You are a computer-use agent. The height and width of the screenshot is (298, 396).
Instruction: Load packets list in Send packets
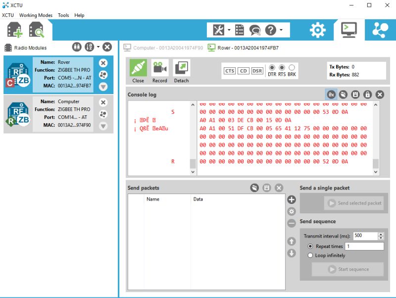tap(254, 188)
